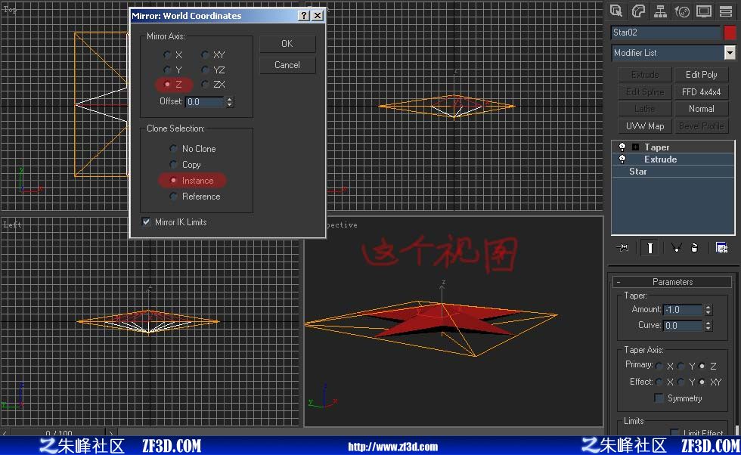The height and width of the screenshot is (455, 741).
Task: Choose Reference clone option
Action: (x=173, y=196)
